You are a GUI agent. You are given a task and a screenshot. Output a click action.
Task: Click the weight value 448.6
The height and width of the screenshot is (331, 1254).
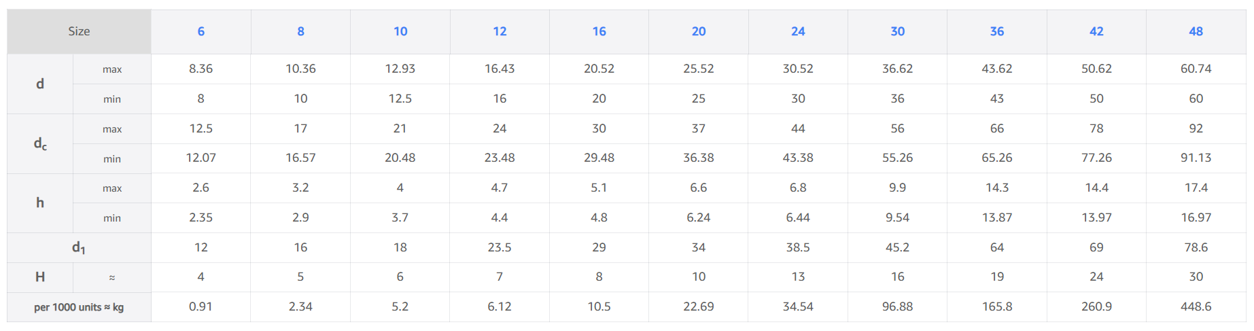(1196, 307)
